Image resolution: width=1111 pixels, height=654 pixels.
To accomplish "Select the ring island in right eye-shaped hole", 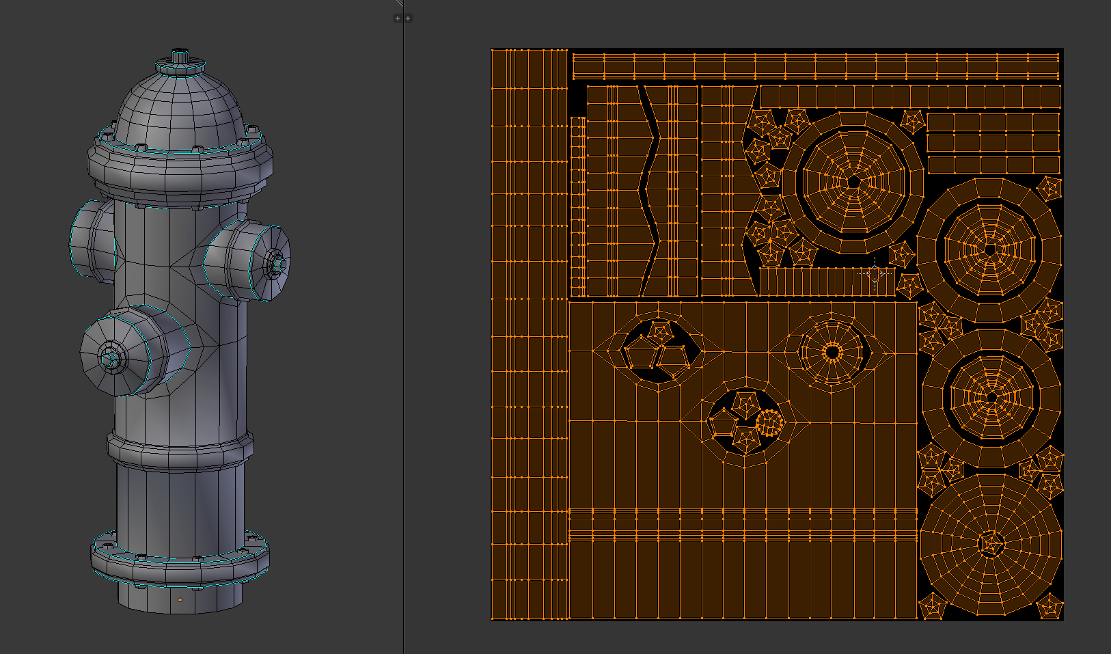I will [x=832, y=353].
